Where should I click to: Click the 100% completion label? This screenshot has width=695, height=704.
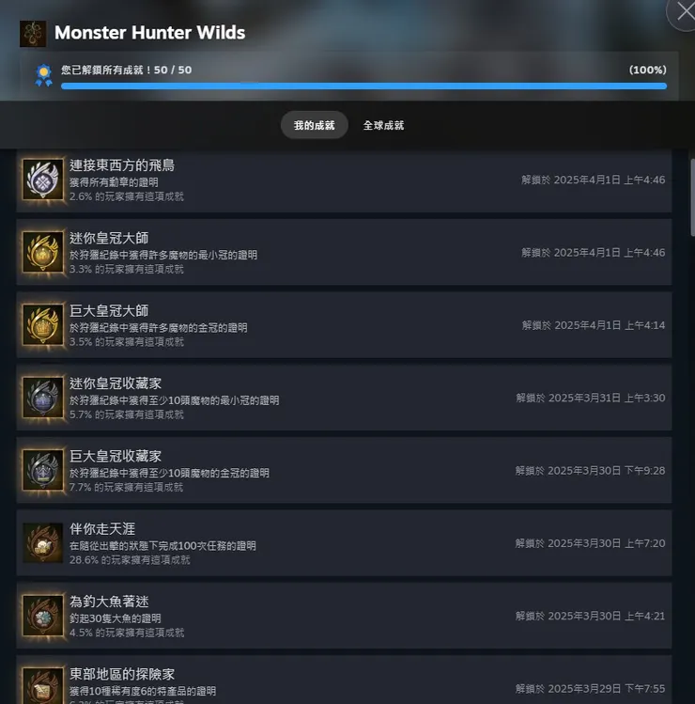(x=647, y=70)
